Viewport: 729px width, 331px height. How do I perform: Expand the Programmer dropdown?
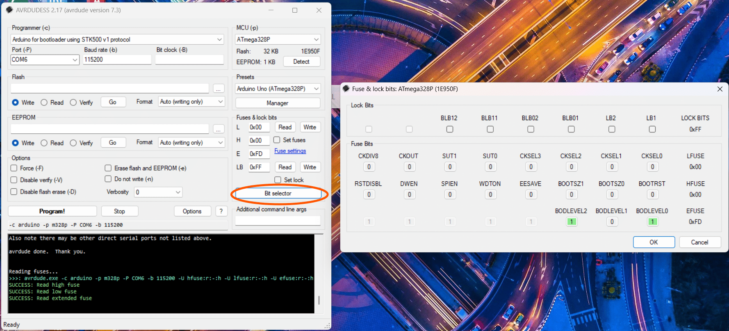[117, 39]
